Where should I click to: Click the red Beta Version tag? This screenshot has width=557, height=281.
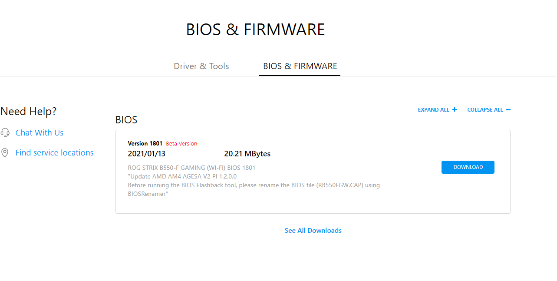click(x=181, y=144)
